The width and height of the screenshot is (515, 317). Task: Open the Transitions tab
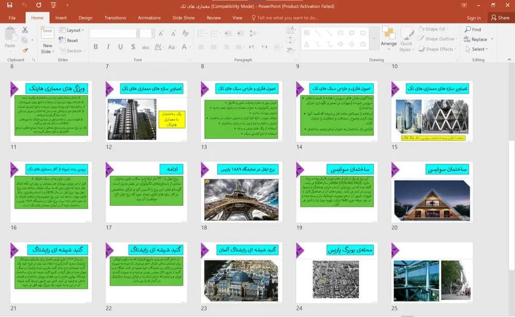[115, 17]
